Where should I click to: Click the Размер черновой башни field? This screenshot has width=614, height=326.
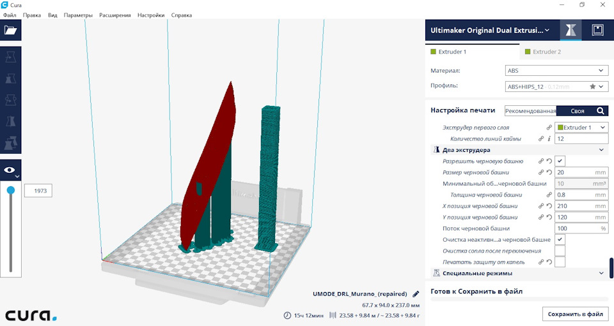point(581,172)
